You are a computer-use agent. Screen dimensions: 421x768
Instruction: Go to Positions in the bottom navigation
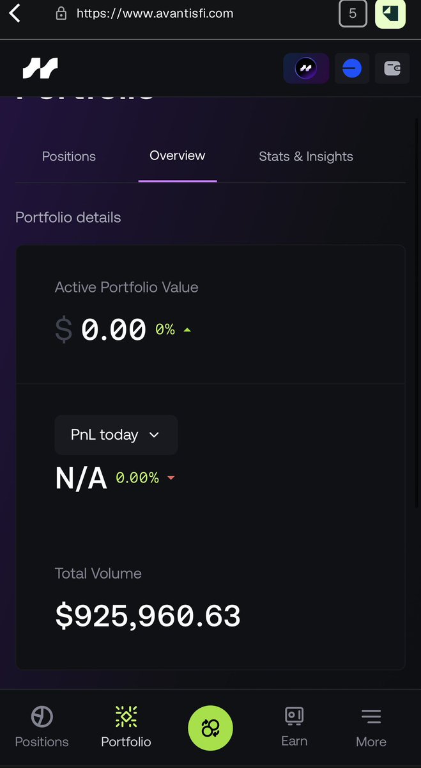tap(42, 728)
